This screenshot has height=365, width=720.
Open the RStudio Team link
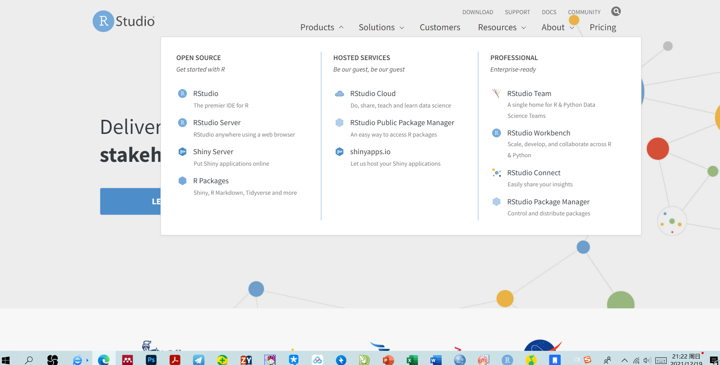tap(529, 93)
